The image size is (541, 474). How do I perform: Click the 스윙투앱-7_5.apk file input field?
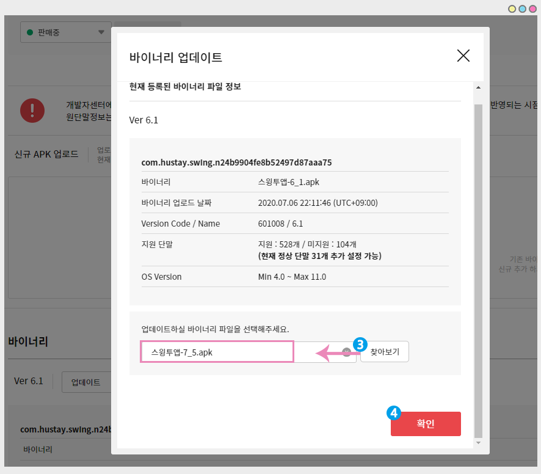click(x=217, y=352)
